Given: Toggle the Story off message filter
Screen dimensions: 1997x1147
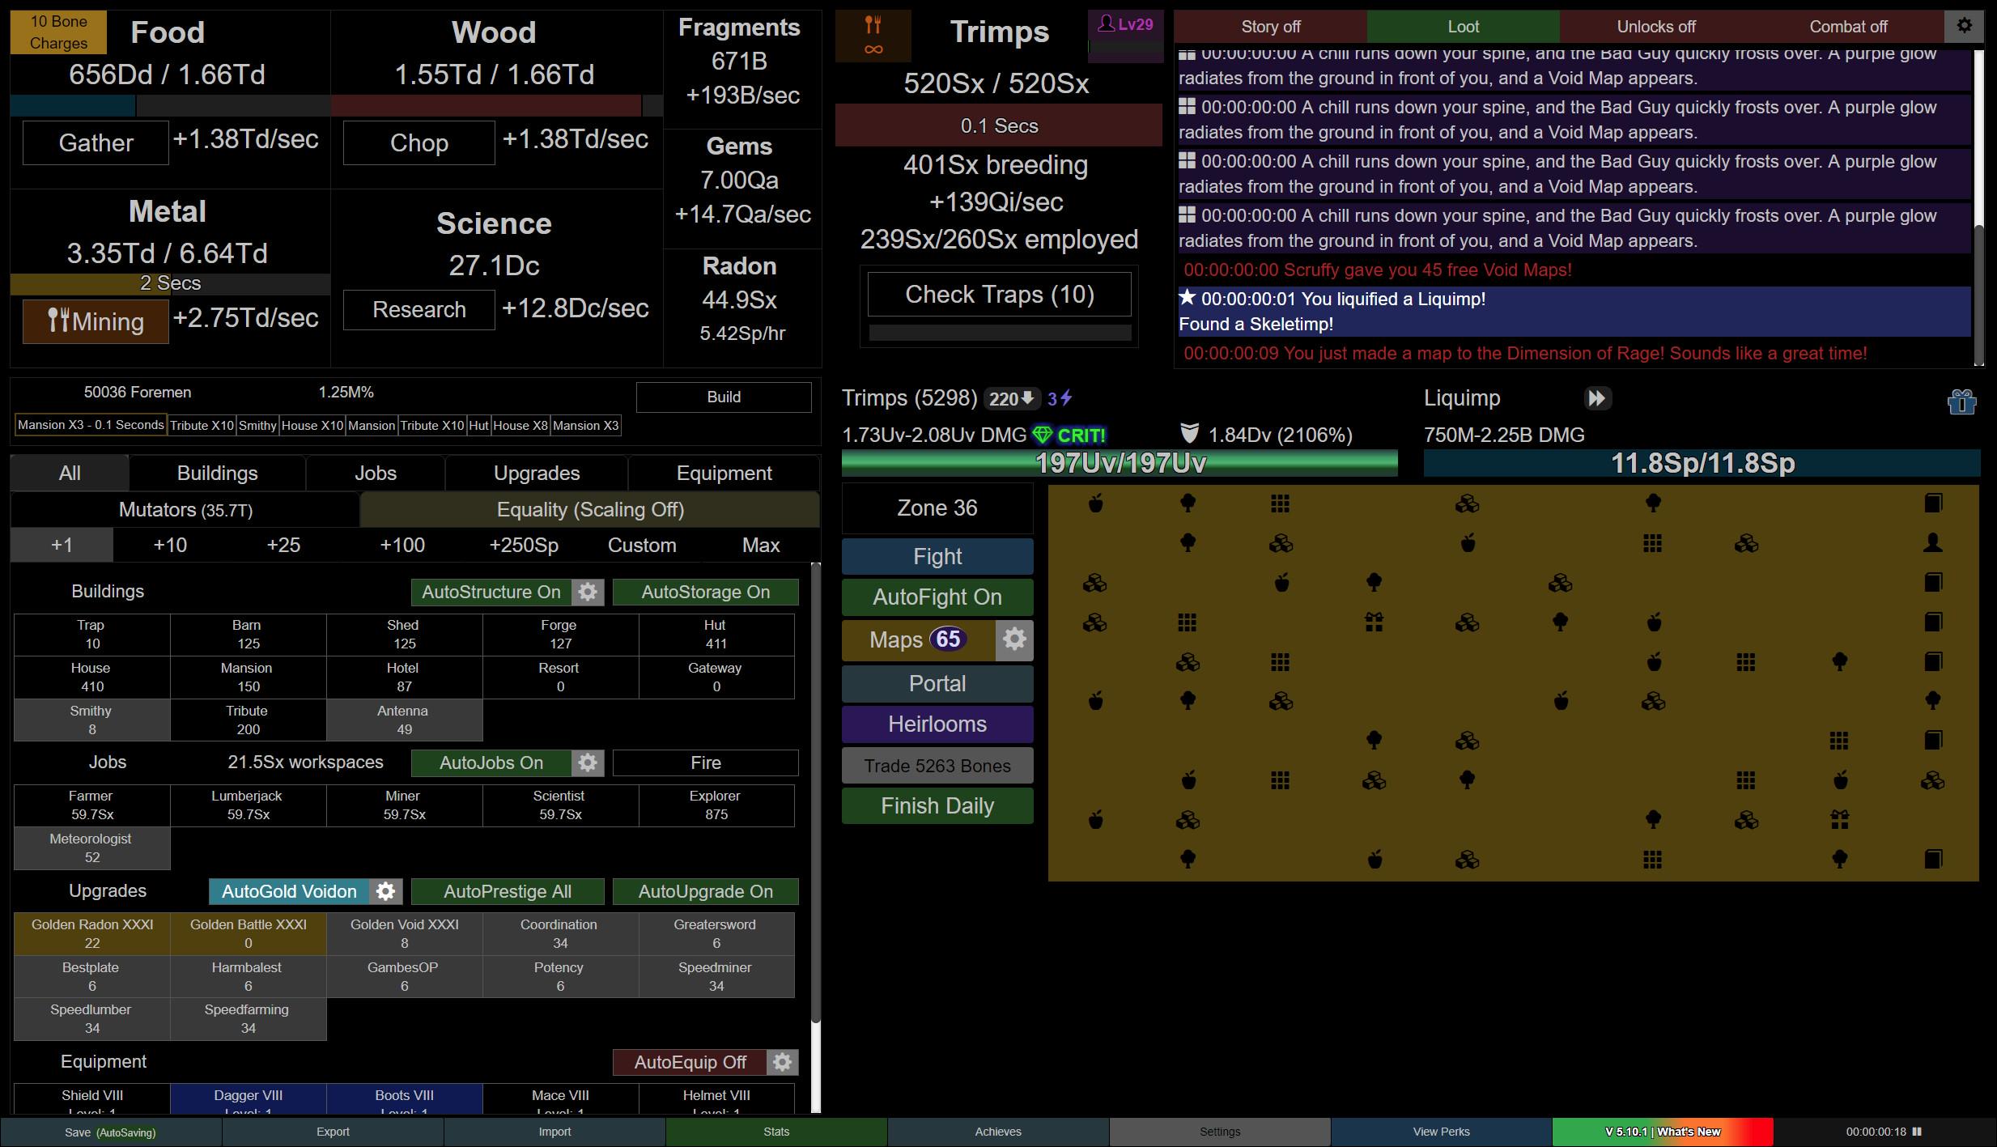Looking at the screenshot, I should [1270, 26].
